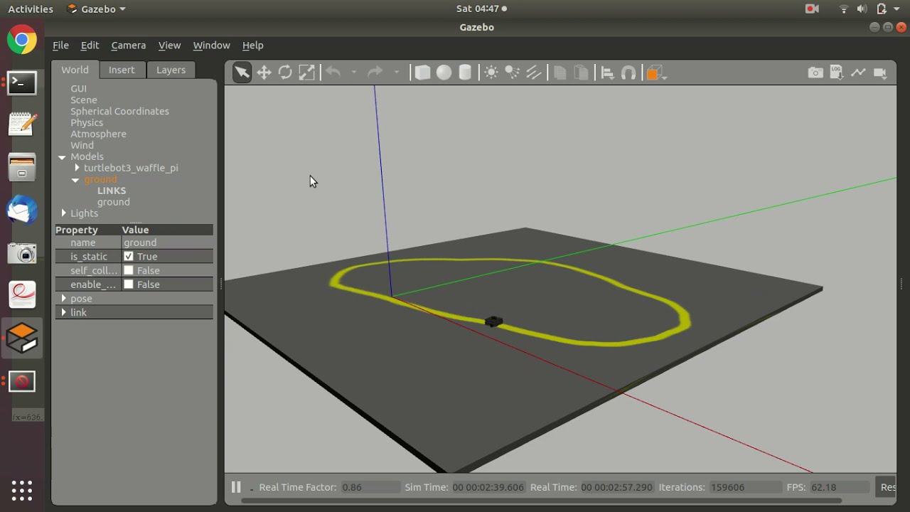Open the Camera menu

128,45
